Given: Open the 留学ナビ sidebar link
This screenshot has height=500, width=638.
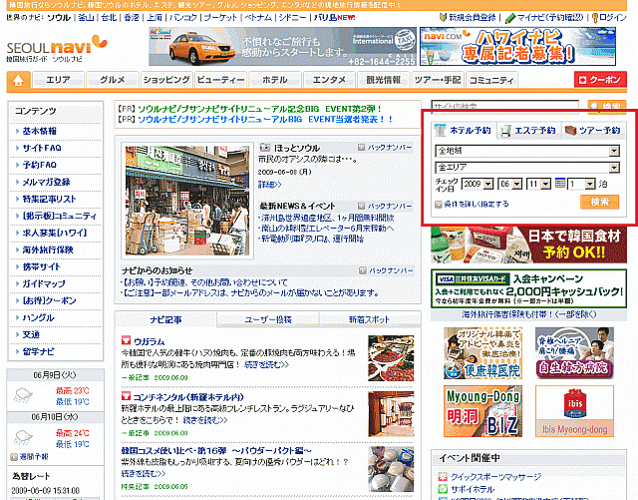Looking at the screenshot, I should 38,351.
